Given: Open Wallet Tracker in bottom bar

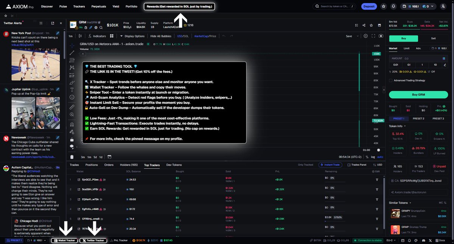Looking at the screenshot, I should [x=65, y=240].
